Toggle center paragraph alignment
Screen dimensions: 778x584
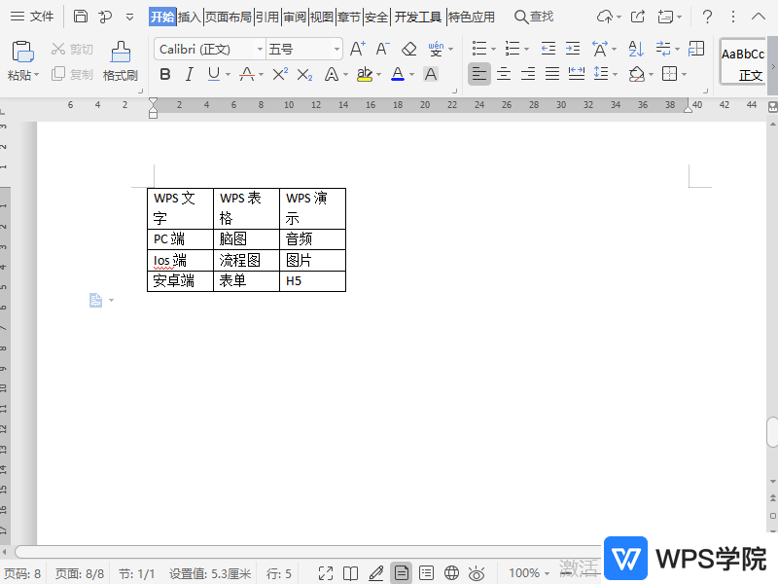click(x=504, y=73)
